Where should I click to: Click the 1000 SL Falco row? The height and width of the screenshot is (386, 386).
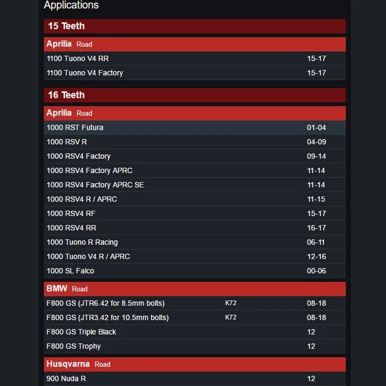tap(195, 271)
